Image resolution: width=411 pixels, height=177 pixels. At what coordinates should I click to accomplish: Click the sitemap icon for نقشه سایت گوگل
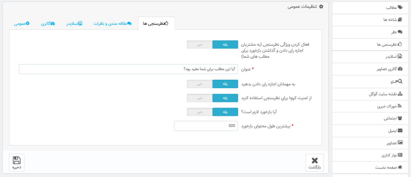tap(400, 94)
